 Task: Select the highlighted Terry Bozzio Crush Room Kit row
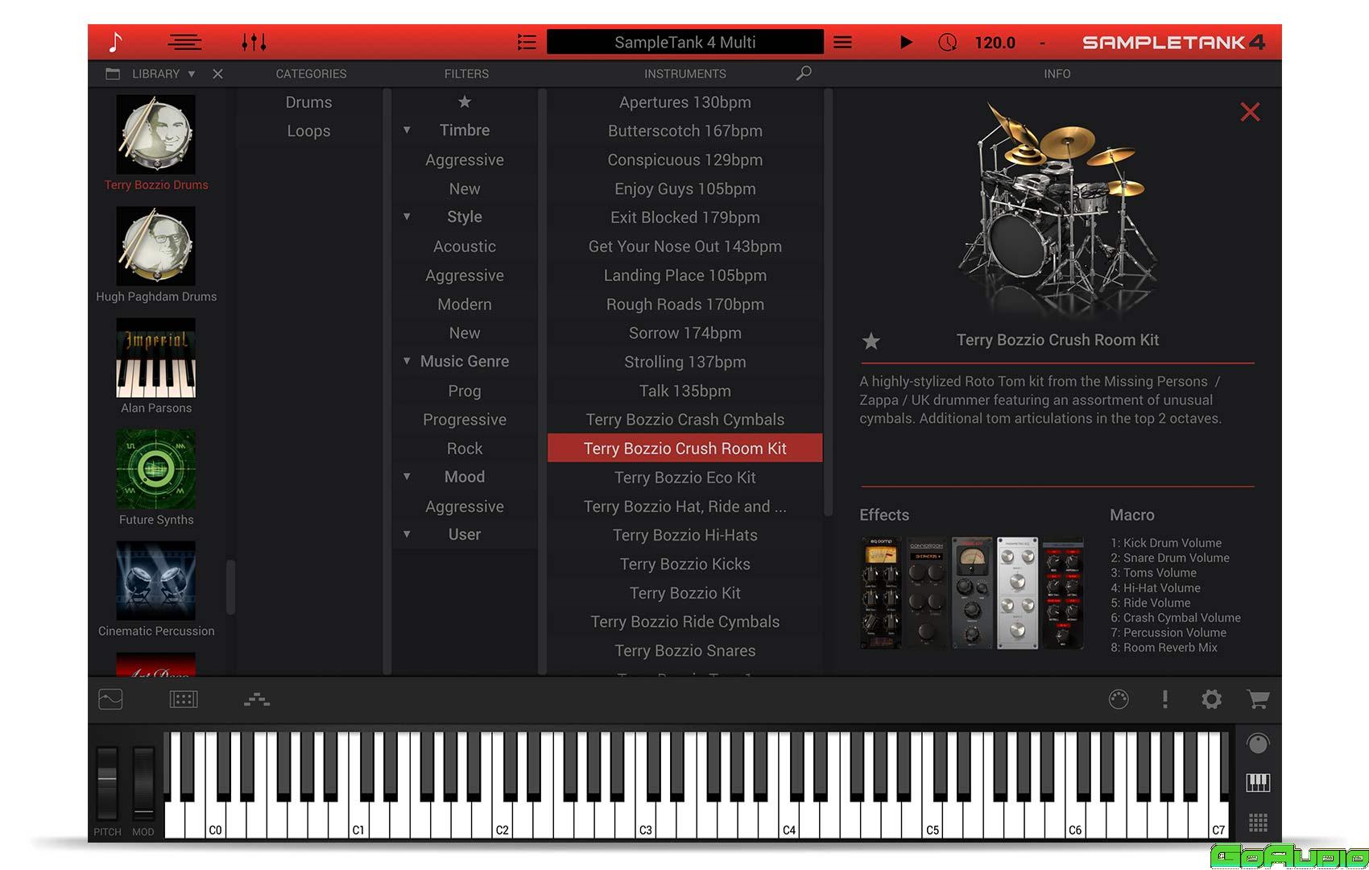click(x=685, y=448)
